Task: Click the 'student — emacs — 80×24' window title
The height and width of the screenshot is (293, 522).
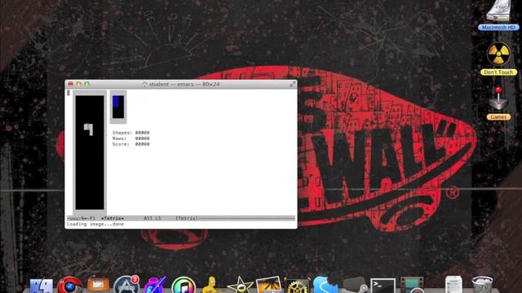Action: (x=184, y=85)
